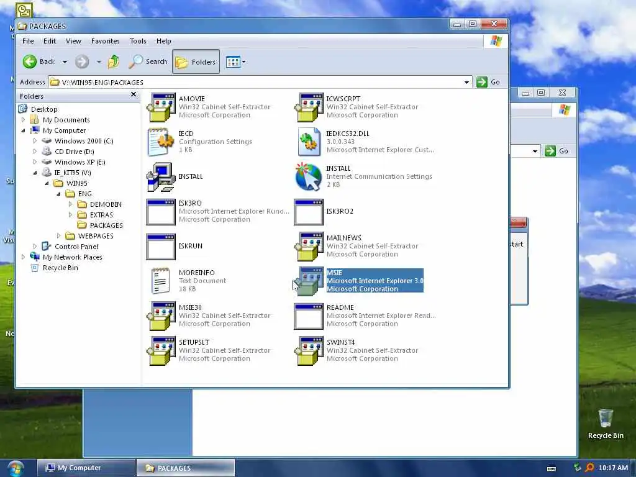Open the File menu
636x477 pixels.
pyautogui.click(x=28, y=41)
